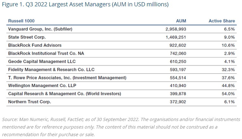Click the Figure 1 title text

pyautogui.click(x=85, y=5)
